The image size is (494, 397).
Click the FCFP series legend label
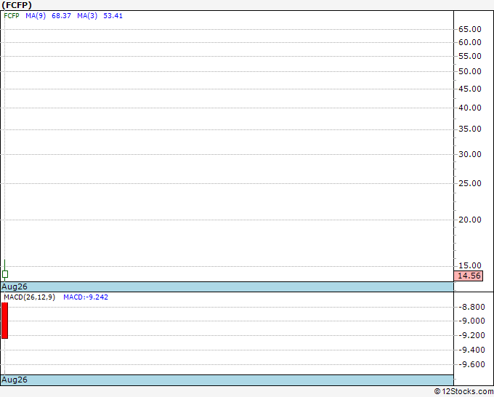pyautogui.click(x=12, y=16)
